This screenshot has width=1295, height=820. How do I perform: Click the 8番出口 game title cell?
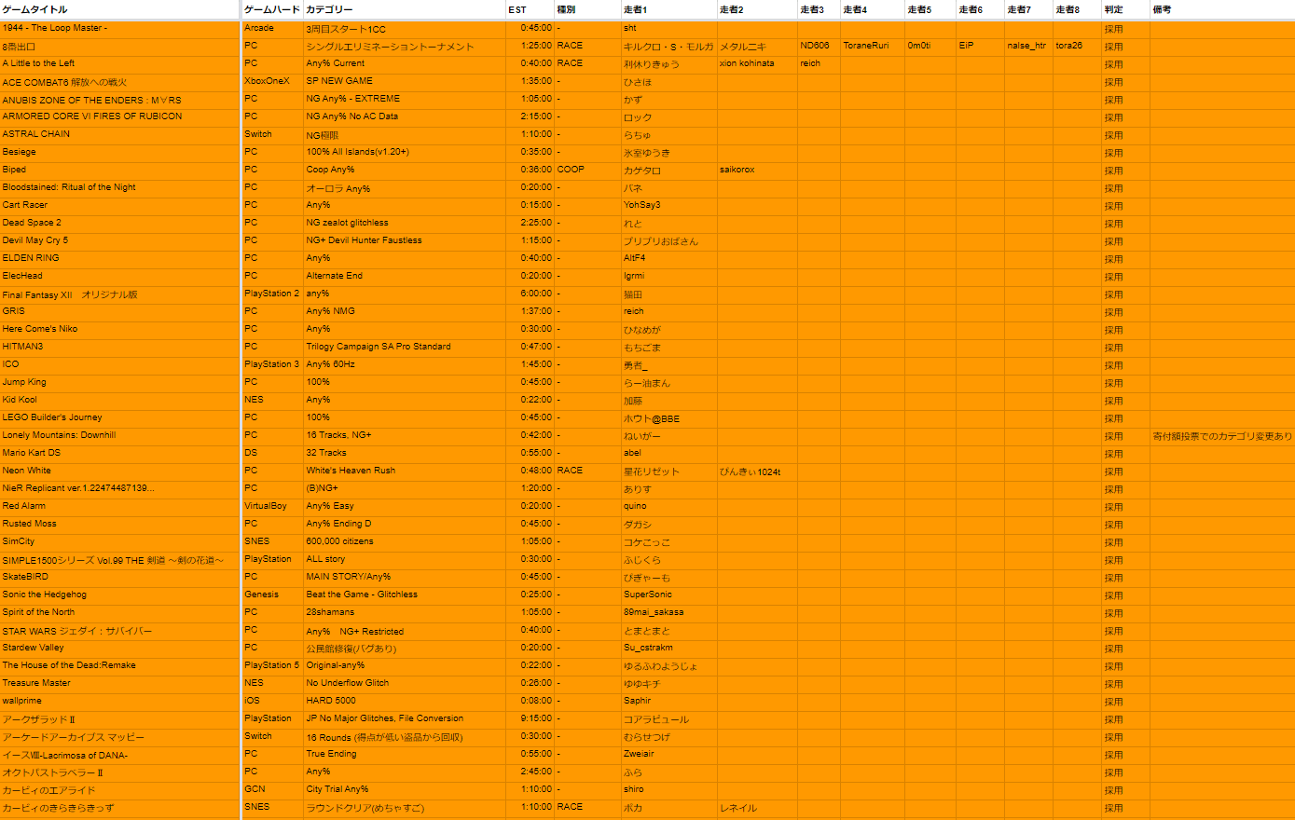120,47
